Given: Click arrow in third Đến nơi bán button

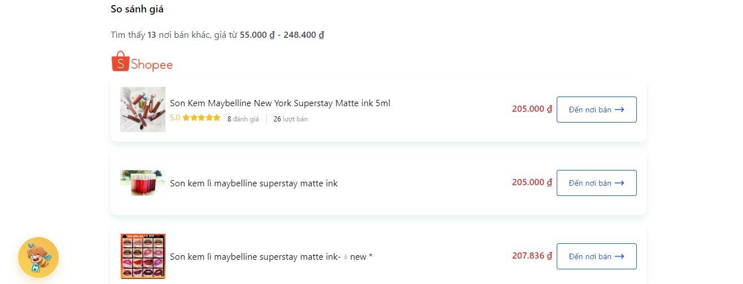Looking at the screenshot, I should (619, 256).
